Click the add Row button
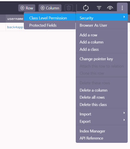Image resolution: width=130 pixels, height=149 pixels. tap(27, 8)
